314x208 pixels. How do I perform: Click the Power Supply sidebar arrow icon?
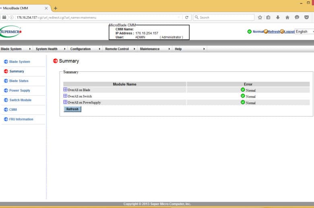click(6, 90)
